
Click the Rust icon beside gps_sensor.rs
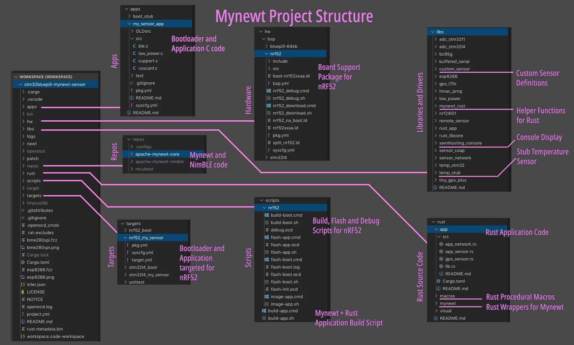coord(441,259)
